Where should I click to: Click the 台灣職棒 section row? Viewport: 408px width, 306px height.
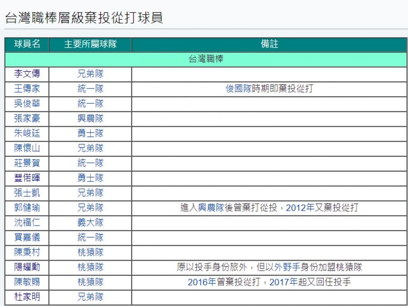coord(206,59)
